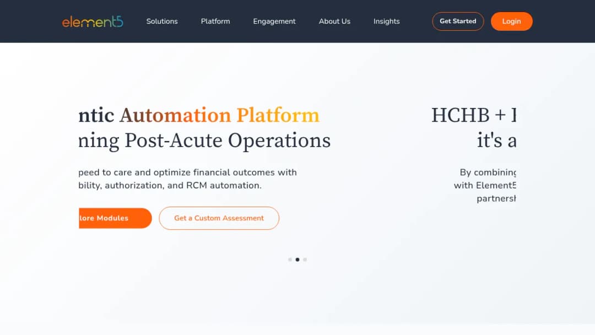Click the 'Post-Acute Operations' heading text

coord(228,141)
